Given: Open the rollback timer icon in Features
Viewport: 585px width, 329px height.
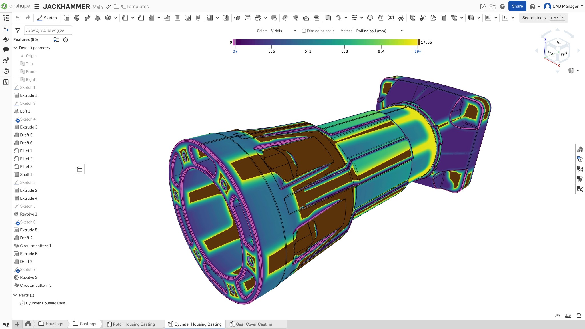Looking at the screenshot, I should pyautogui.click(x=66, y=40).
